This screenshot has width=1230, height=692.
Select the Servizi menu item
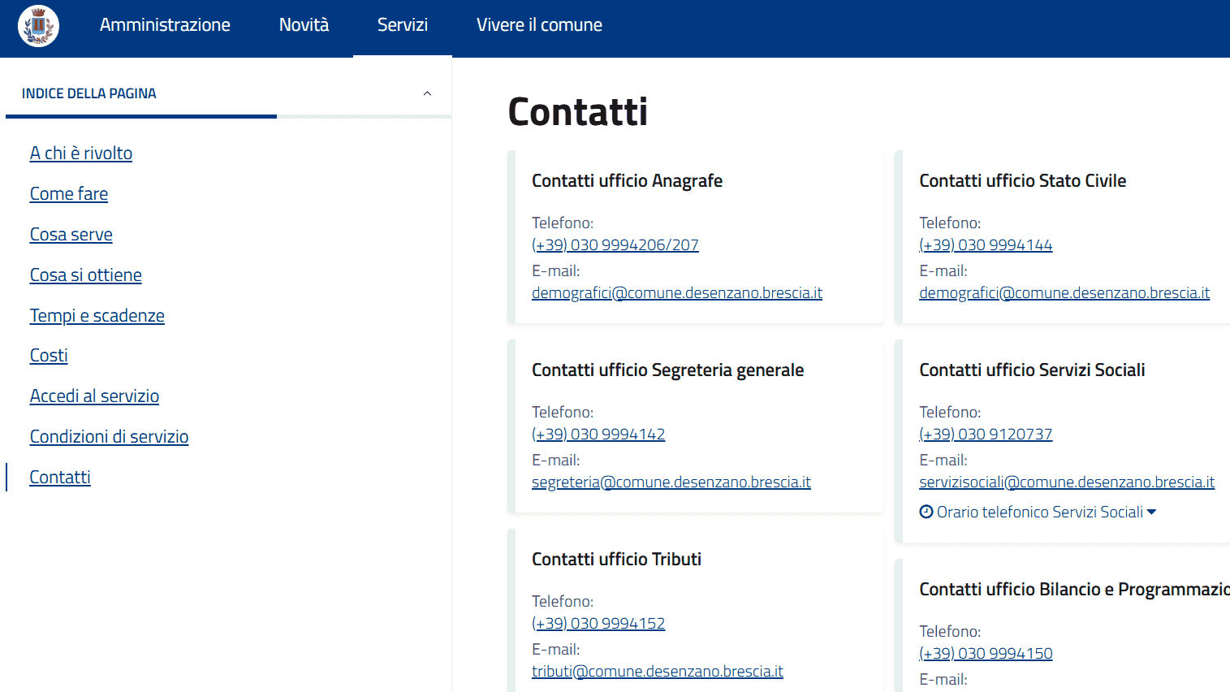(403, 25)
